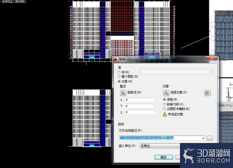The image size is (233, 168).
Task: Choose the 从图形中删除(D) option
Action: coord(164,109)
